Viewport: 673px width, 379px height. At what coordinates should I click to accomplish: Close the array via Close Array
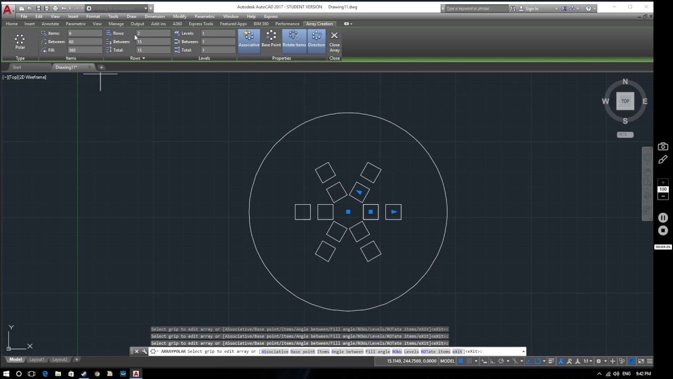click(x=334, y=42)
